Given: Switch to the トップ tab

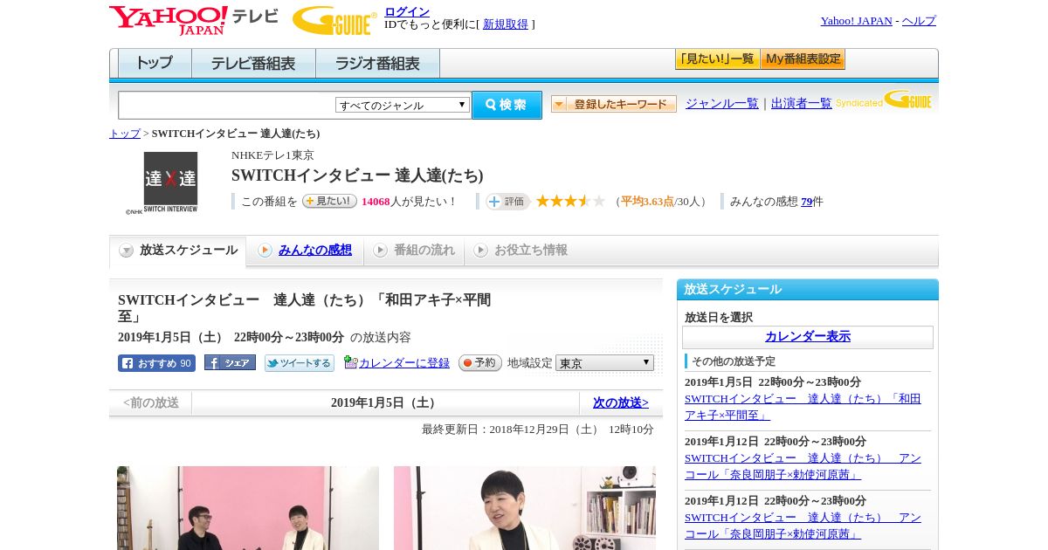Looking at the screenshot, I should click(x=155, y=64).
